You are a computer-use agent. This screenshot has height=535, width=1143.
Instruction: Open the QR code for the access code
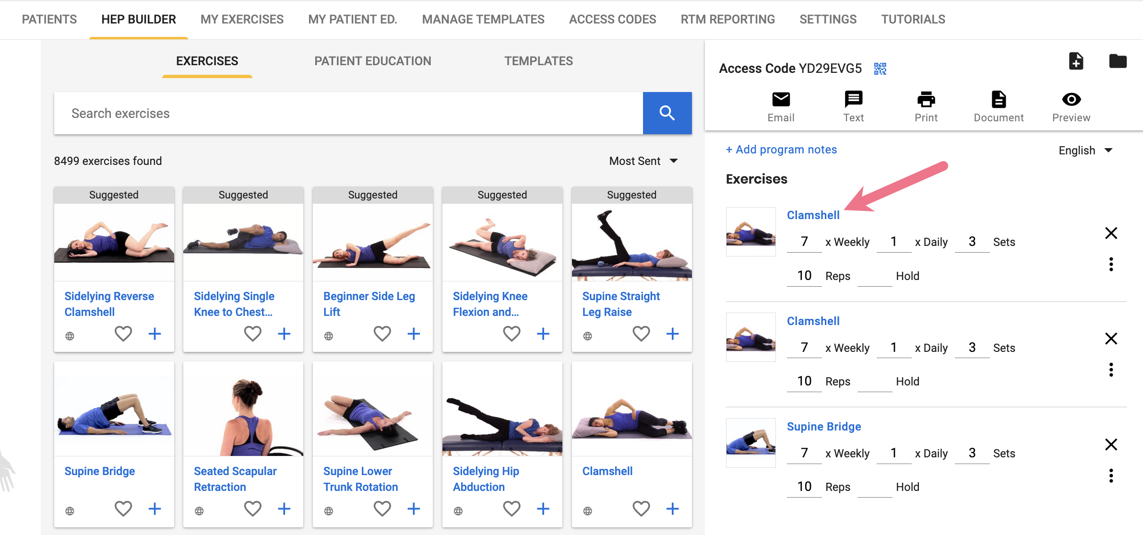click(880, 69)
